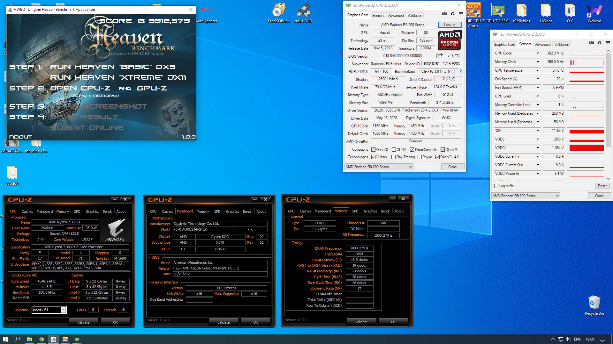The image size is (613, 344).
Task: Click ABOUT in Heaven Benchmark window
Action: pos(20,137)
